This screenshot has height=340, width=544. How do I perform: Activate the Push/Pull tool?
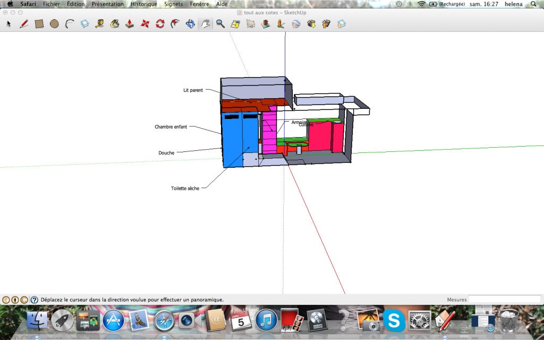(x=130, y=24)
